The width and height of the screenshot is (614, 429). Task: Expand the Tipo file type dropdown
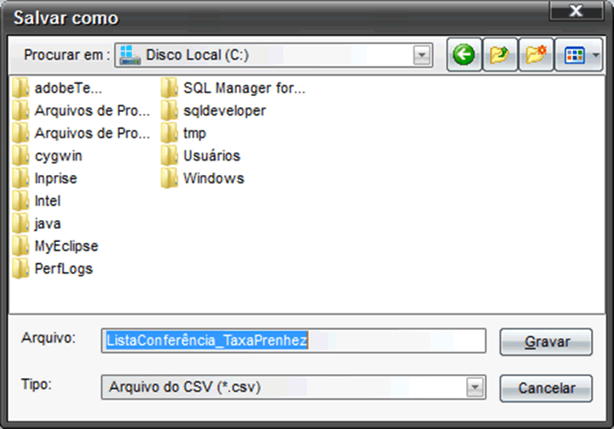[475, 387]
